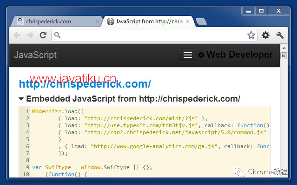Click the search magnifier in the address bar
The height and width of the screenshot is (185, 297).
pos(57,35)
